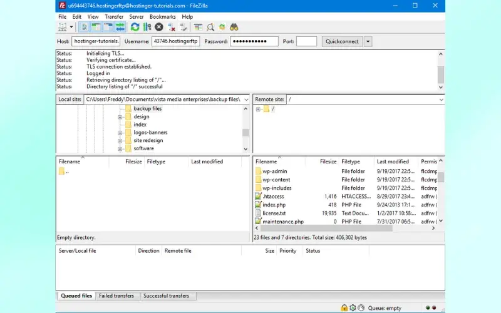Expand the site redesign folder
This screenshot has height=313, width=501.
coord(120,140)
